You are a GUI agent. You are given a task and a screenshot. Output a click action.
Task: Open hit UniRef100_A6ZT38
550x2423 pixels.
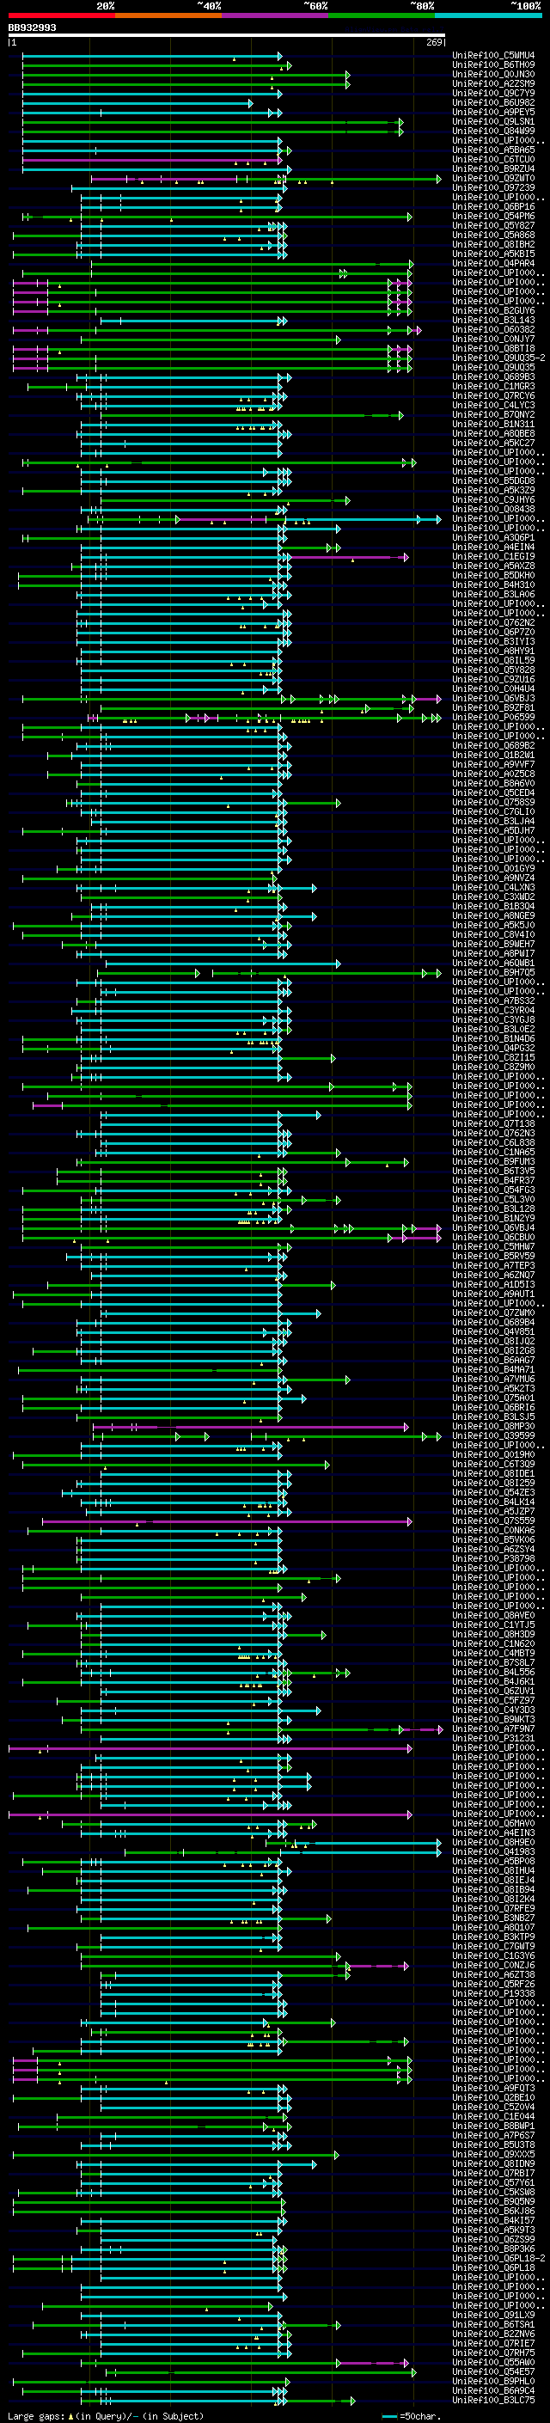[492, 1974]
